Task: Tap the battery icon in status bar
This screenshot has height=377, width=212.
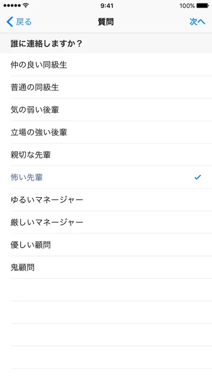Action: (x=202, y=5)
